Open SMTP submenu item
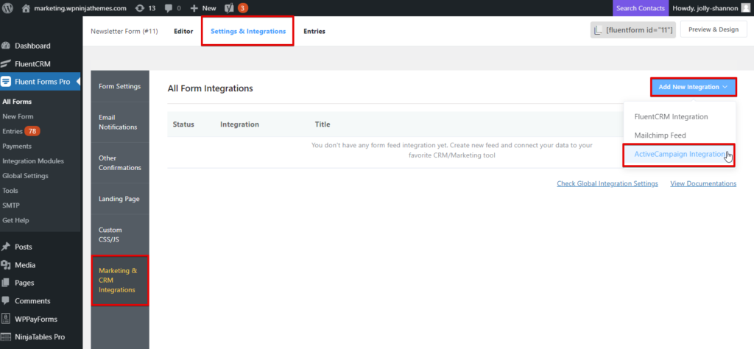Viewport: 754px width, 349px height. point(11,205)
